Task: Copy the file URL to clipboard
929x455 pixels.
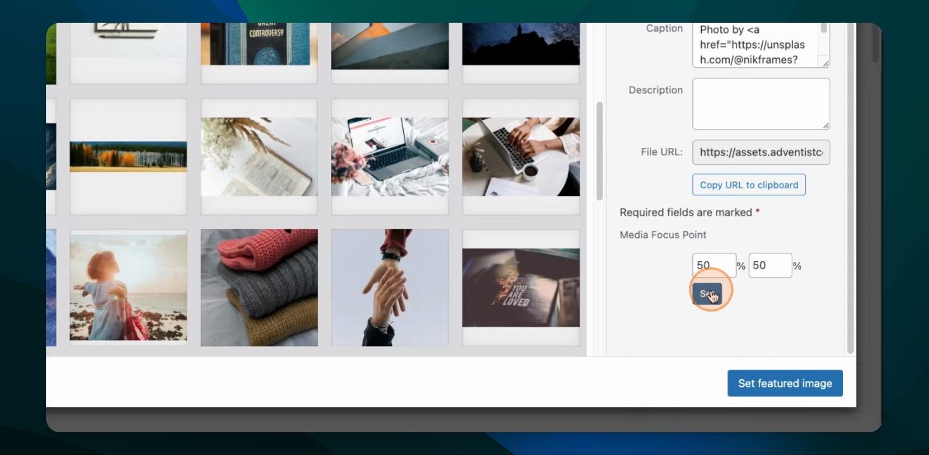Action: [x=749, y=185]
